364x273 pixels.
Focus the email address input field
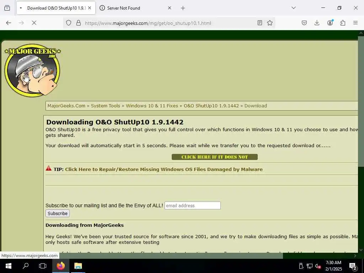point(192,205)
